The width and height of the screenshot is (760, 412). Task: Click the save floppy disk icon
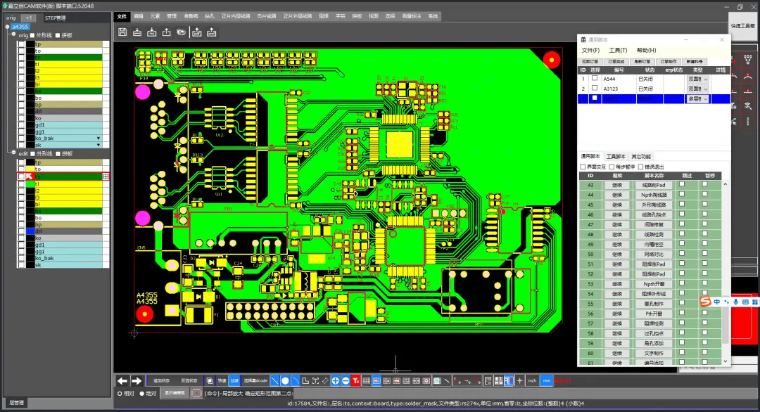(x=122, y=32)
